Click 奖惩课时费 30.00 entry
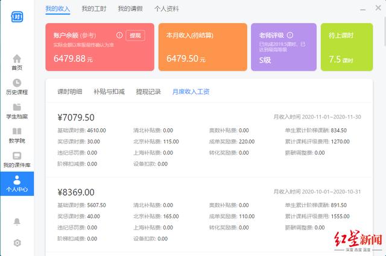The width and height of the screenshot is (386, 256). (x=79, y=142)
